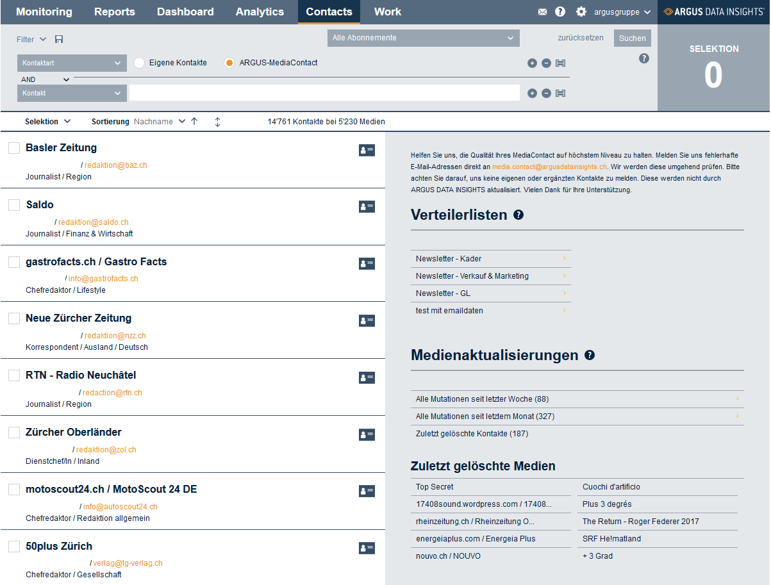The height and width of the screenshot is (585, 771).
Task: Open contact card icon for motoscout24.ch
Action: pyautogui.click(x=367, y=491)
